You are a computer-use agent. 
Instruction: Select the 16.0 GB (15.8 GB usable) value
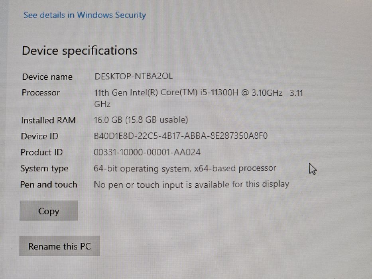(141, 120)
